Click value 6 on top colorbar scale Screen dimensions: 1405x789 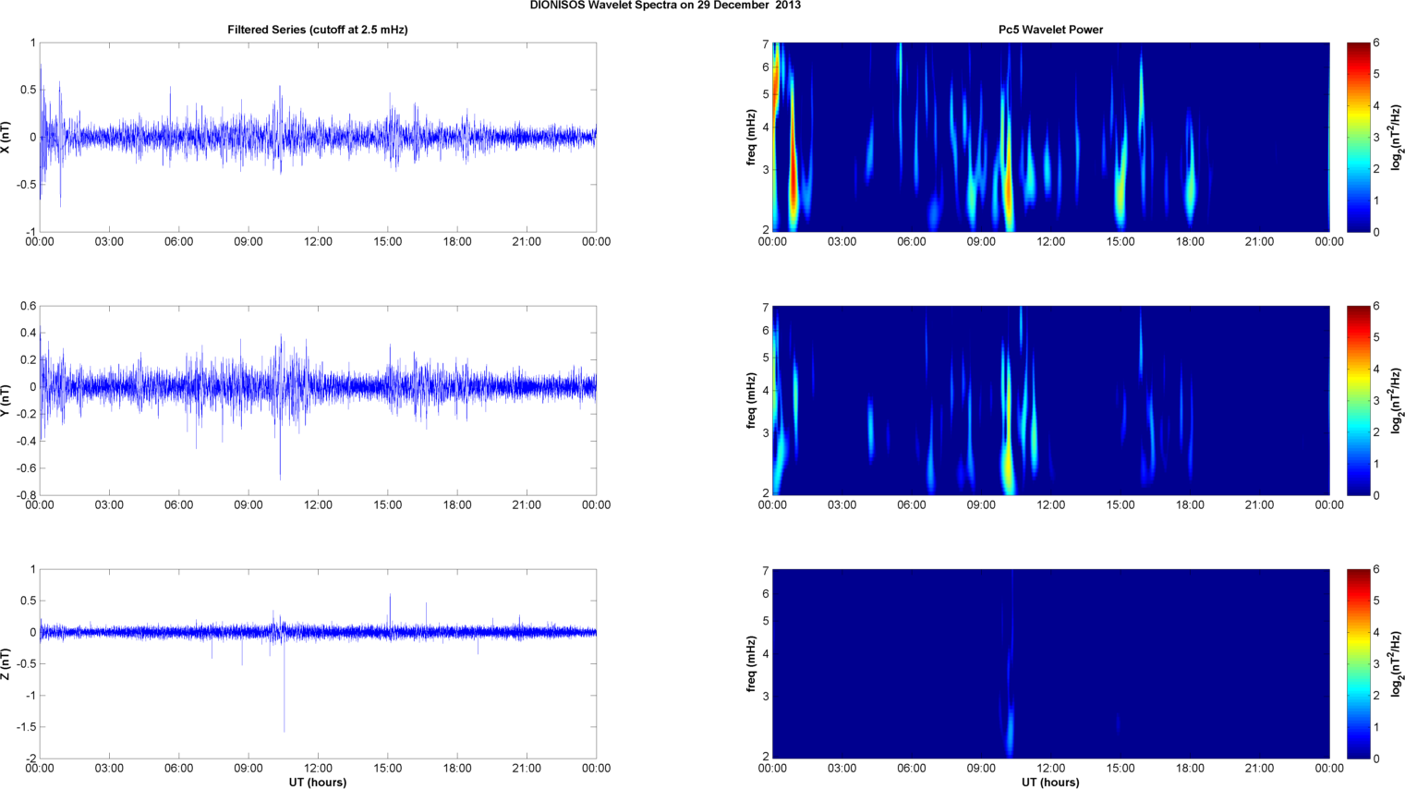[x=1376, y=43]
